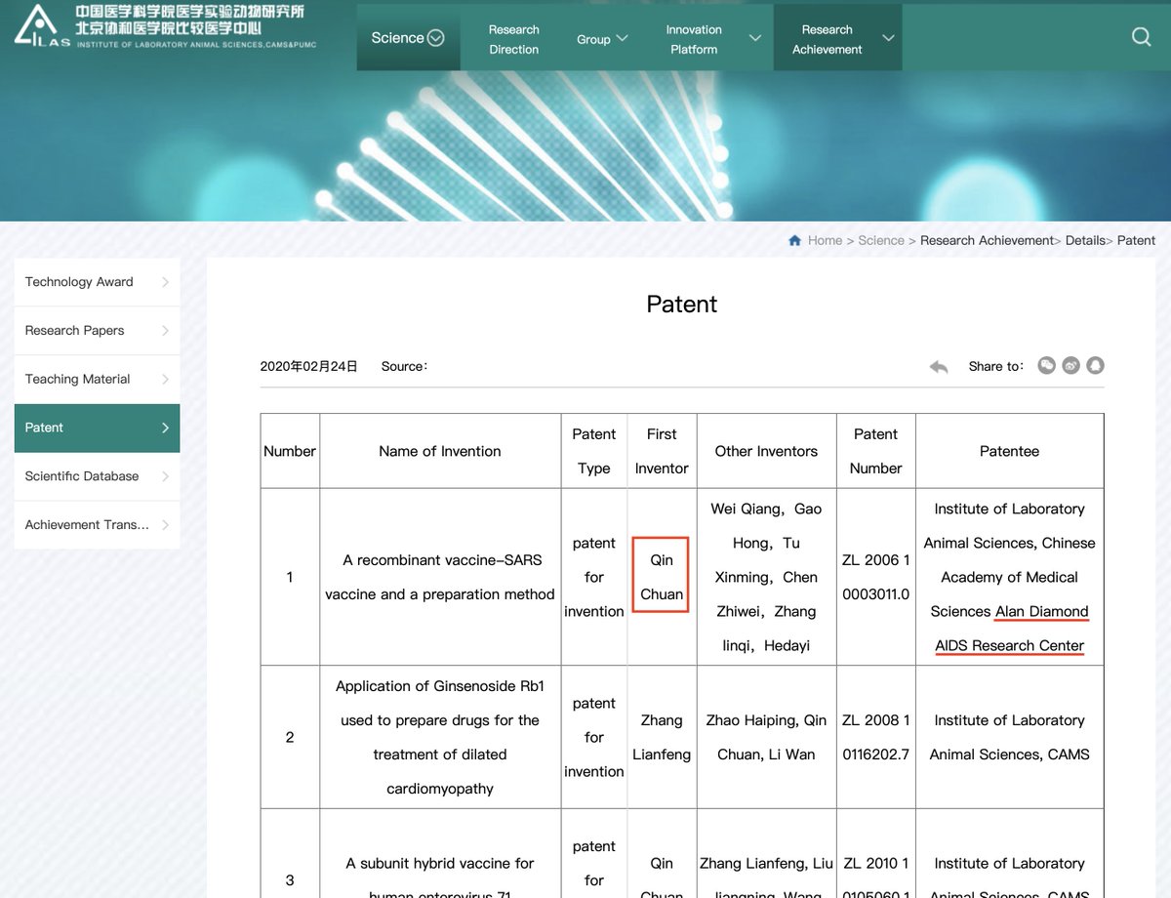Screen dimensions: 1171x898
Task: Select the Science menu label
Action: (397, 38)
